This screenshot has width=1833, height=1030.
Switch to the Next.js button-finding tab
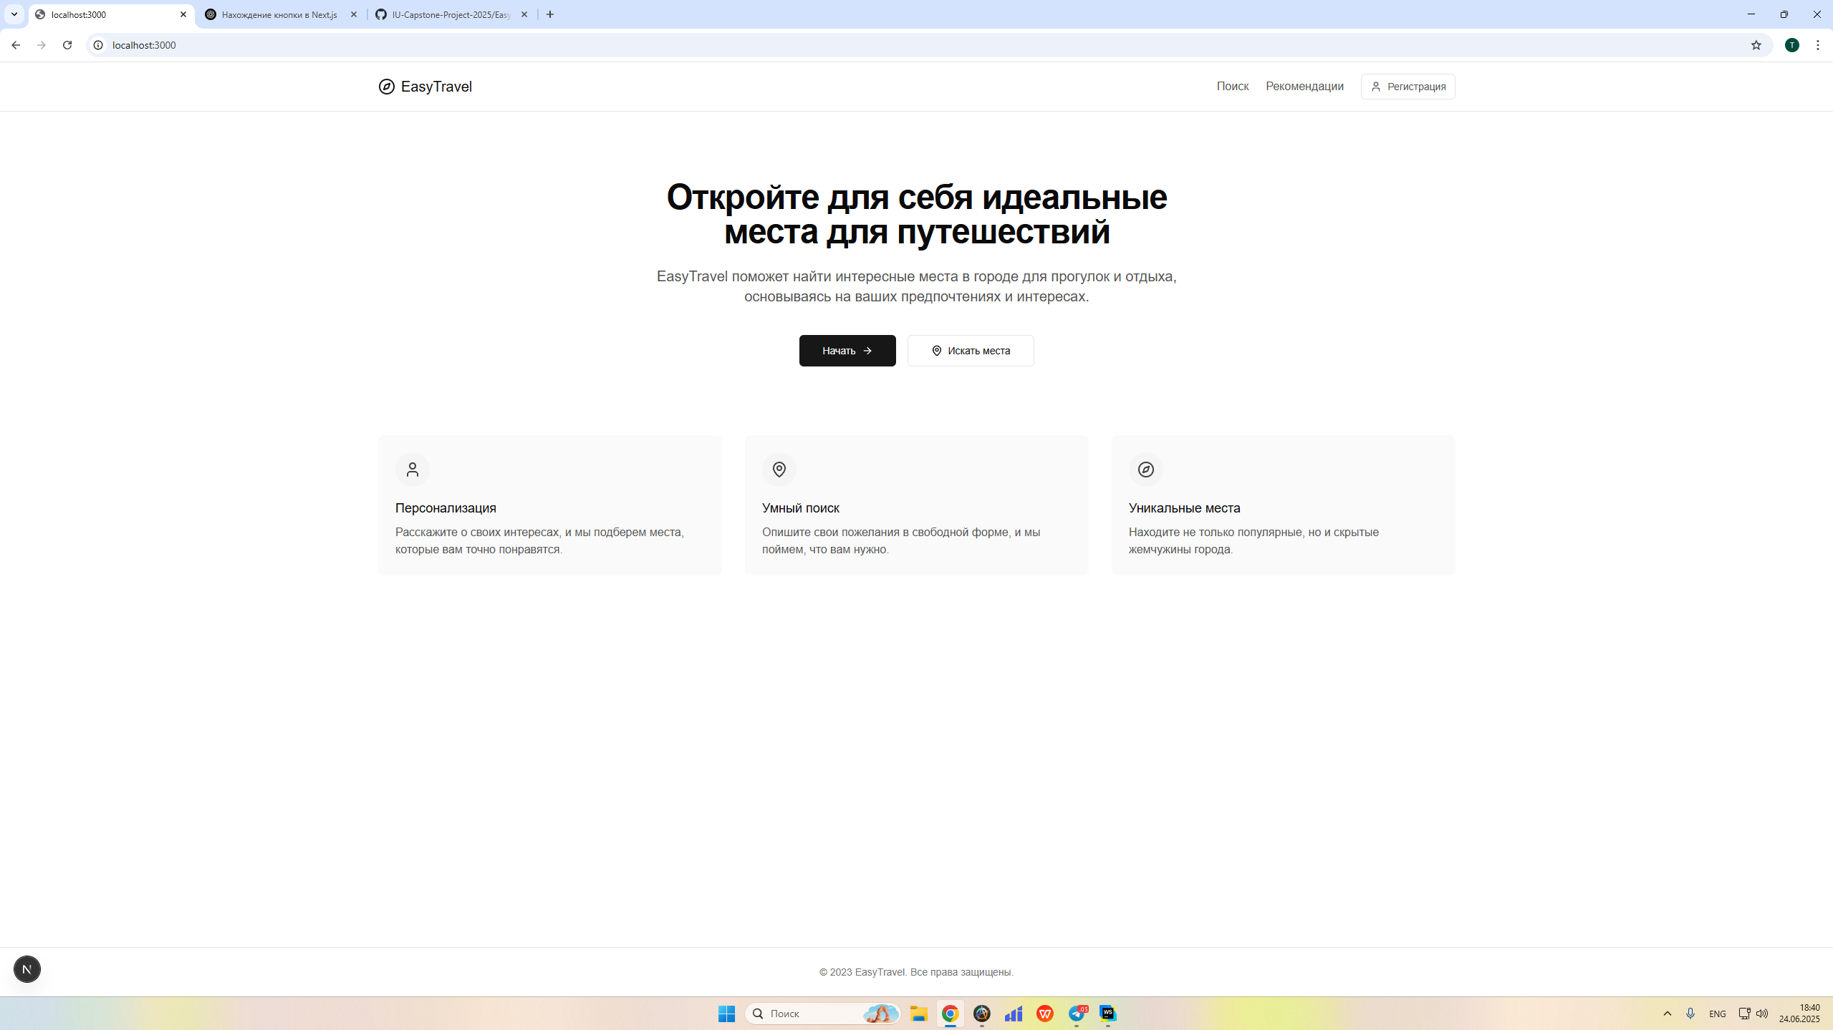tap(279, 14)
